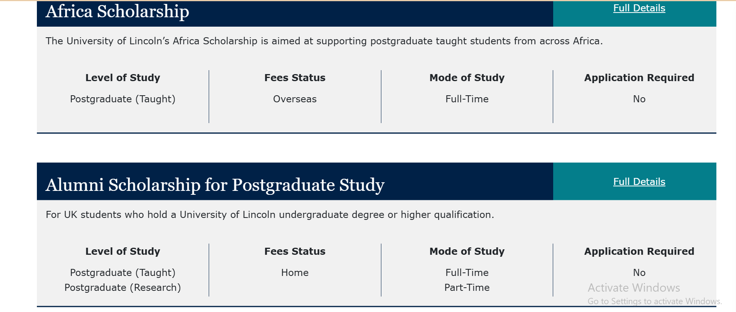Click "Fees Status" label in Alumni Scholarship card

click(295, 252)
